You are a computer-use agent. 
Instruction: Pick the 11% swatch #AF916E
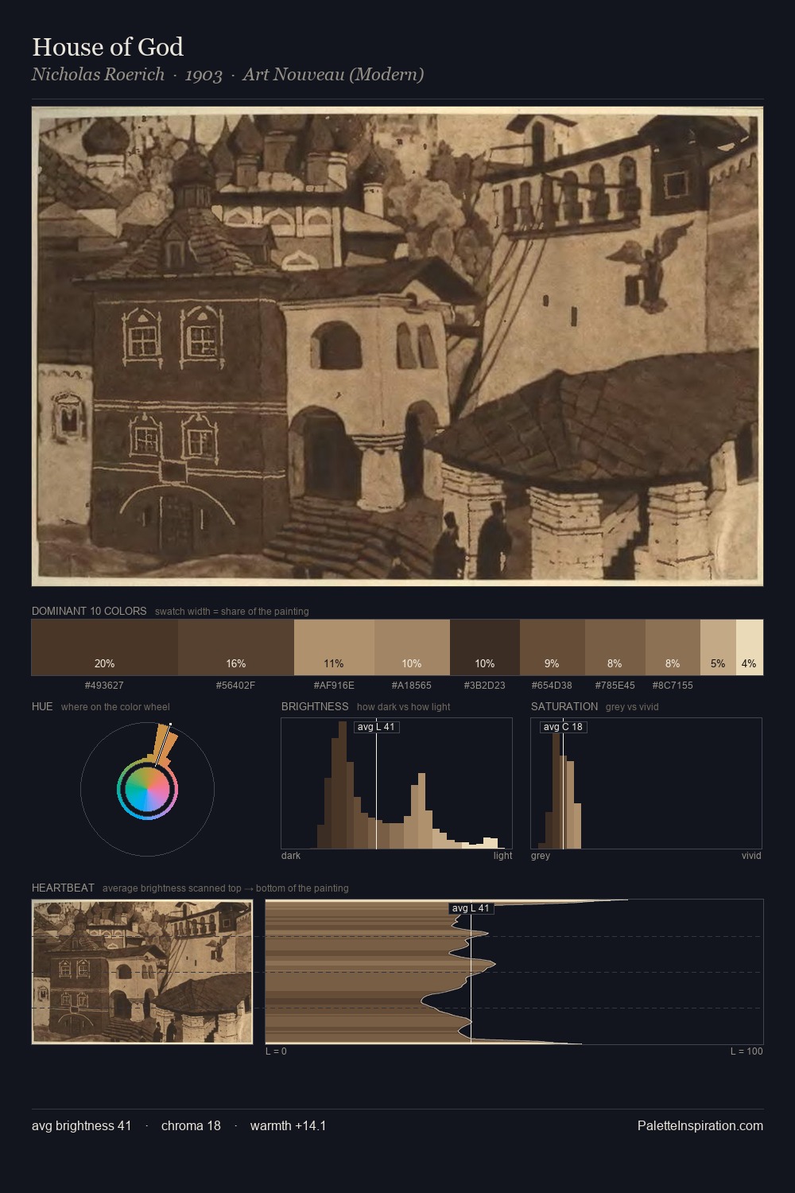334,647
